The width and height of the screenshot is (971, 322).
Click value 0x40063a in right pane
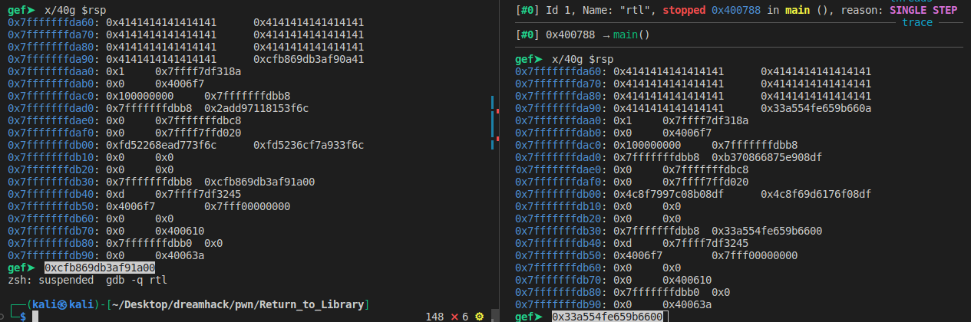[687, 304]
